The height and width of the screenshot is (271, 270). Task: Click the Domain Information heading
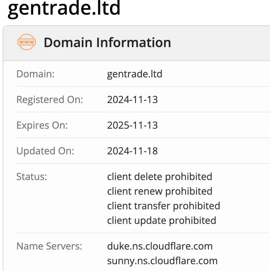107,43
